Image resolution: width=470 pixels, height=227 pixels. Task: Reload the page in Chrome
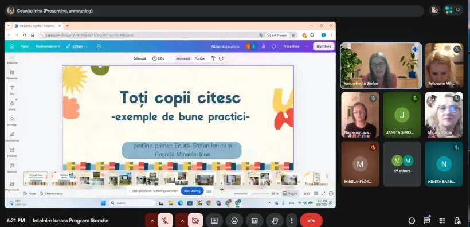pyautogui.click(x=25, y=35)
